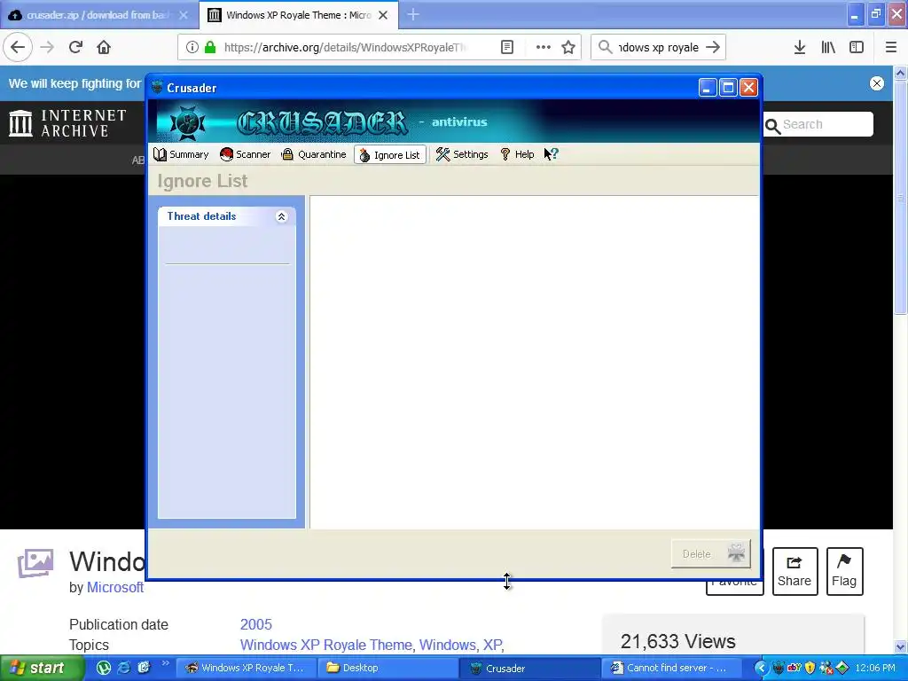
Task: Close the crusader.zip browser tab
Action: point(184,15)
